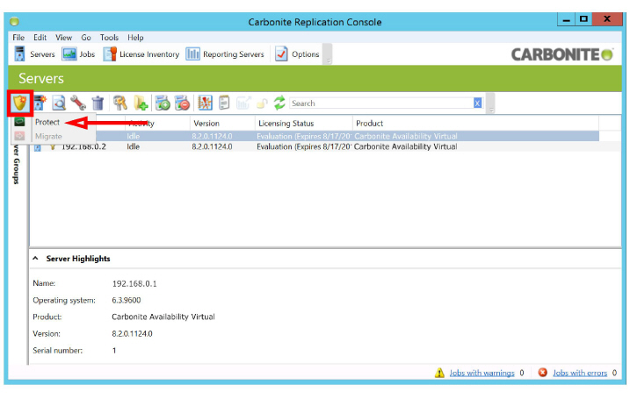Open the File menu
Viewport: 630px width, 399px height.
(x=18, y=38)
